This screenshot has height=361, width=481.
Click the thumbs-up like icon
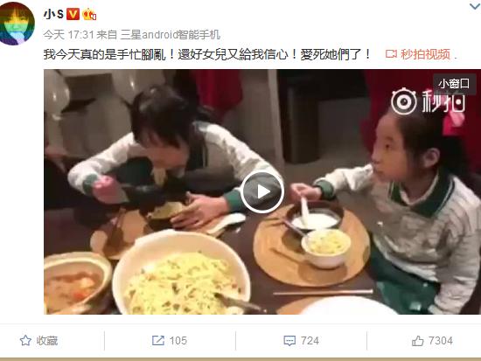click(x=417, y=340)
